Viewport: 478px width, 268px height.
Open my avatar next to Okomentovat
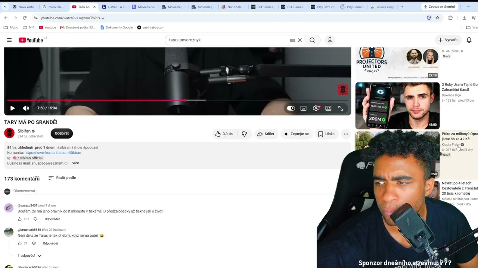click(x=7, y=191)
